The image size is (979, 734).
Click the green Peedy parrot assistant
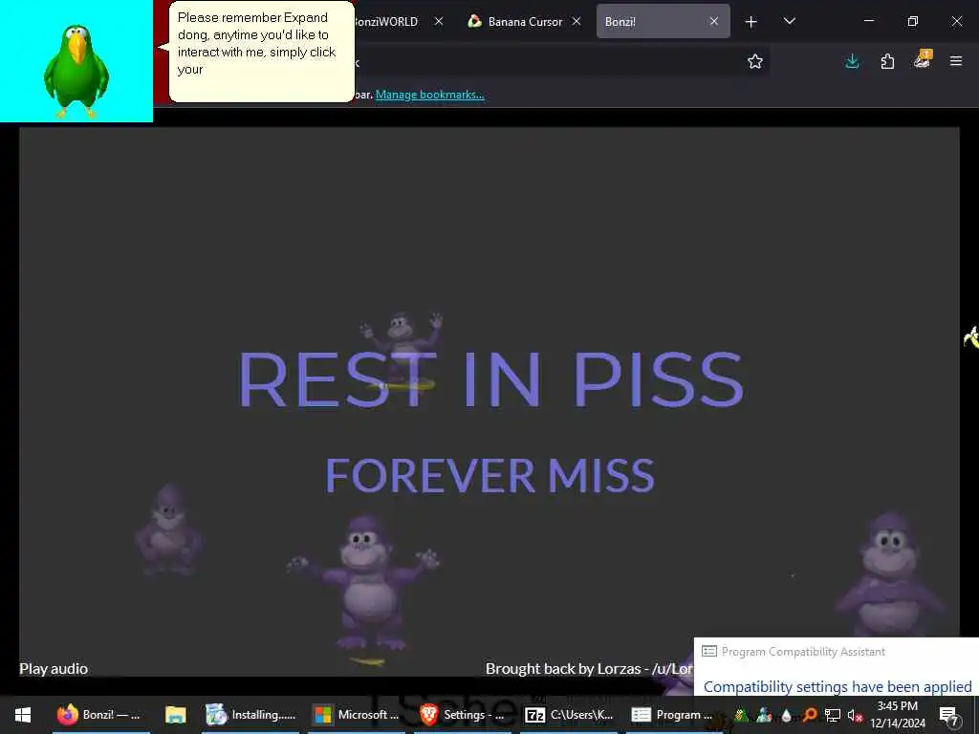pos(76,71)
